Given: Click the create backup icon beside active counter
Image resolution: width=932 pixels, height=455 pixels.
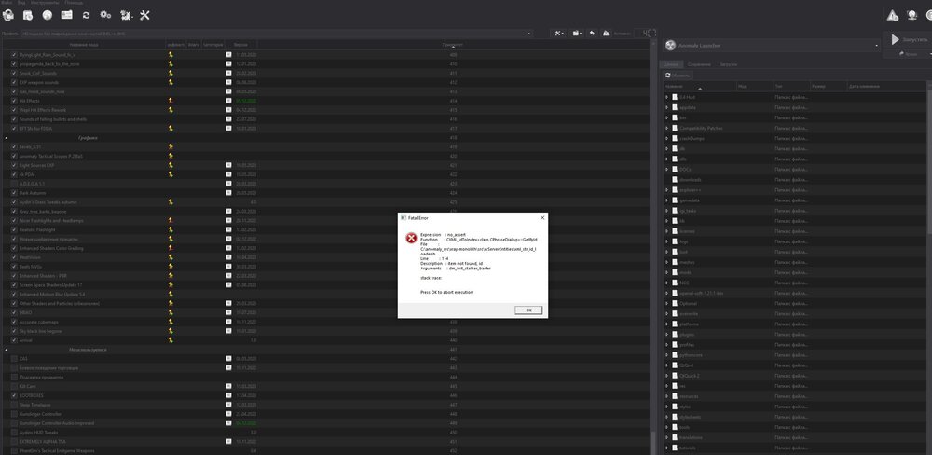Looking at the screenshot, I should point(606,34).
